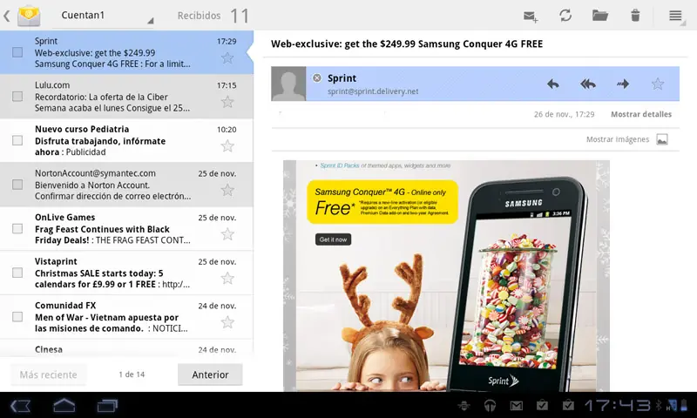Tap the sender contact avatar
Screen dimensions: 697x418
tap(288, 84)
